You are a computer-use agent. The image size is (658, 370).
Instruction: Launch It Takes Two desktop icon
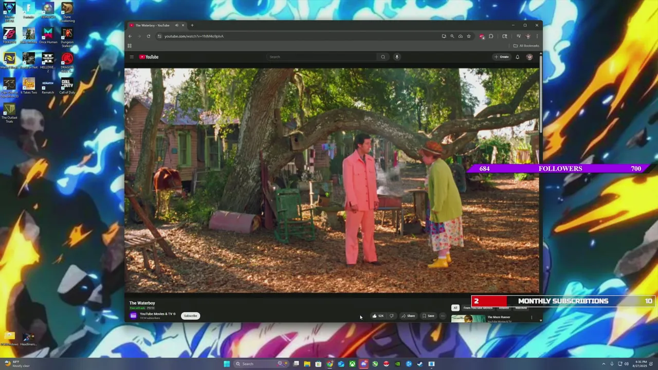pyautogui.click(x=28, y=86)
